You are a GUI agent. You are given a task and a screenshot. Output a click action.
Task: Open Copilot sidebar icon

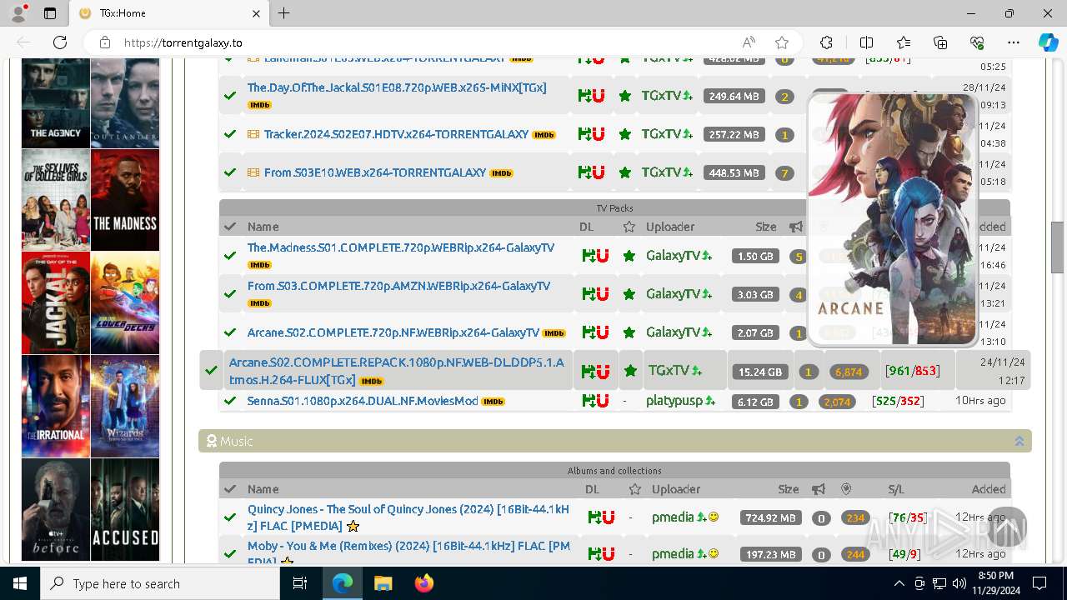tap(1048, 42)
